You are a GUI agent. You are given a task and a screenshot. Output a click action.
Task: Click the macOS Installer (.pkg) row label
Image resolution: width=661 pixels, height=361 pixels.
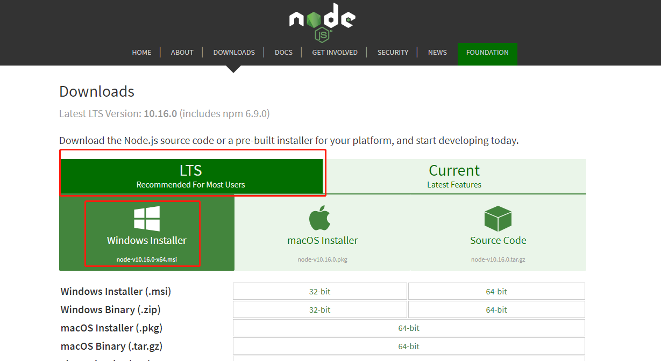tap(111, 328)
